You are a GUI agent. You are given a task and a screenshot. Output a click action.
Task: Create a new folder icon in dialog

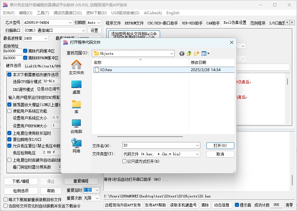click(x=197, y=54)
